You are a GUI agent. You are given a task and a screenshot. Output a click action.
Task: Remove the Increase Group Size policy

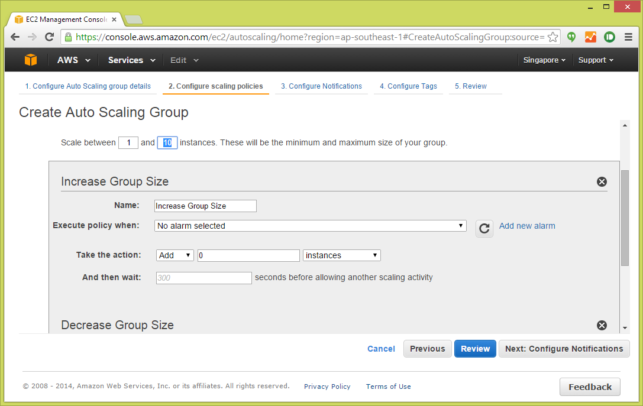[602, 181]
